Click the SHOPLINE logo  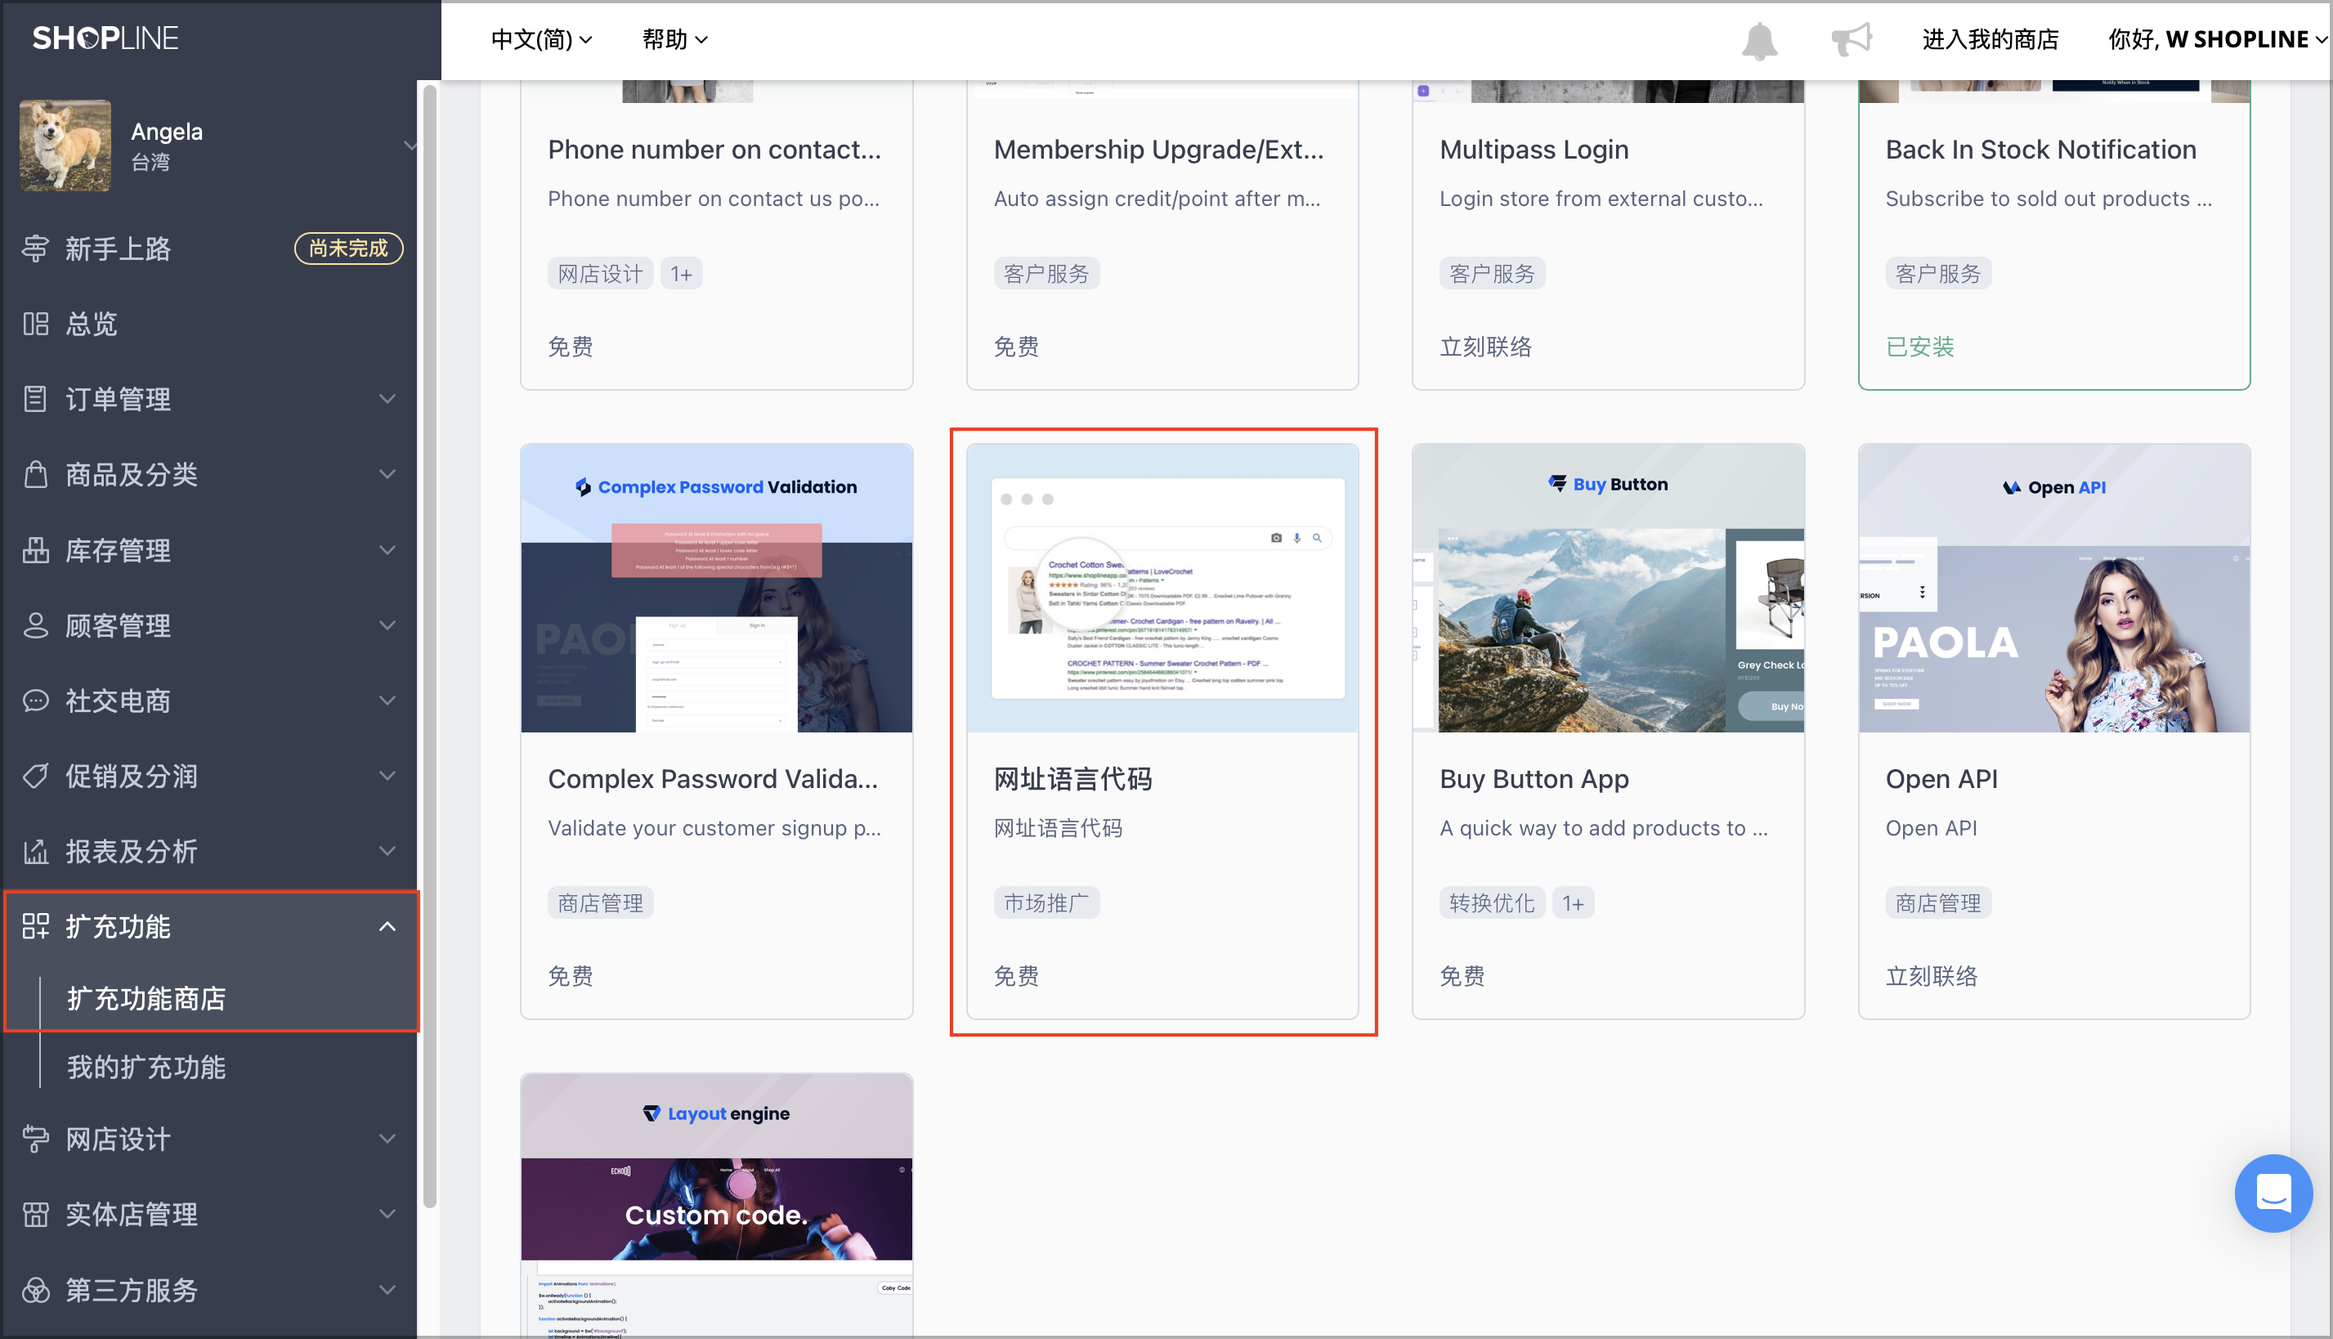pyautogui.click(x=105, y=38)
